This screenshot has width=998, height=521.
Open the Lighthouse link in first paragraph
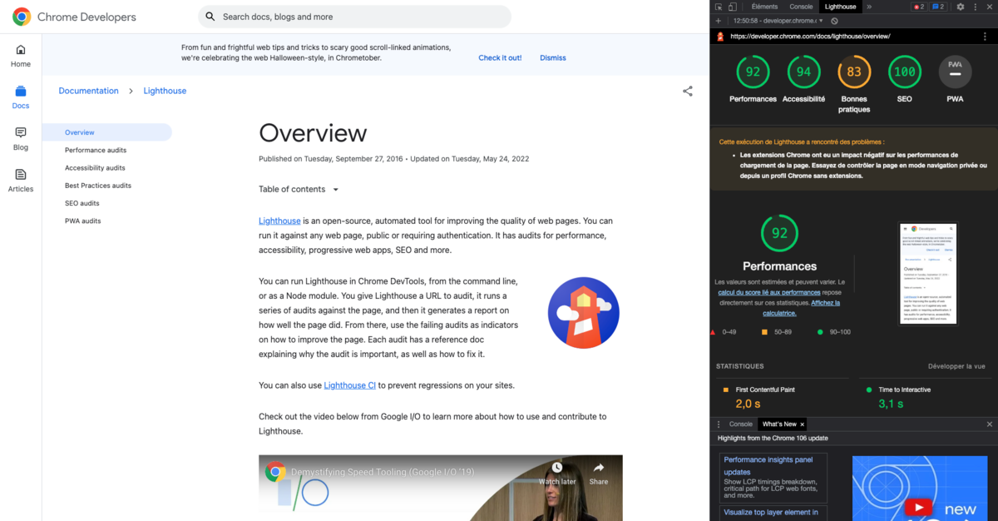tap(279, 221)
